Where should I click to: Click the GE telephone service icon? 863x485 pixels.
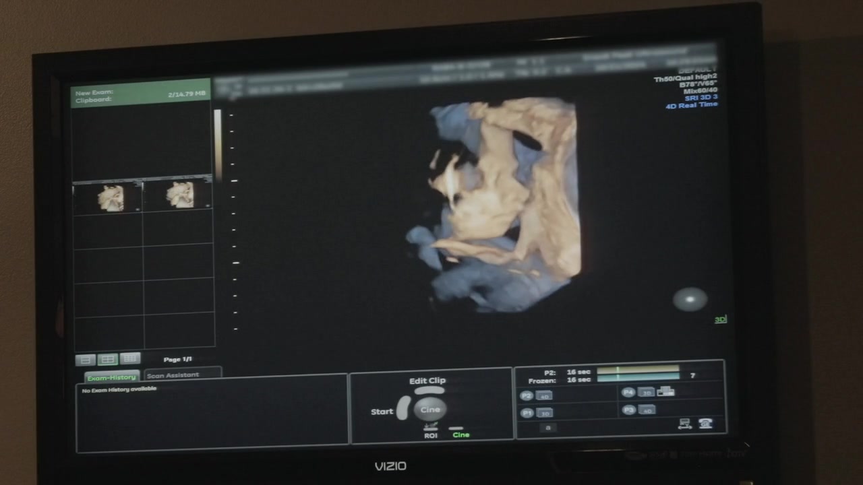pos(705,424)
